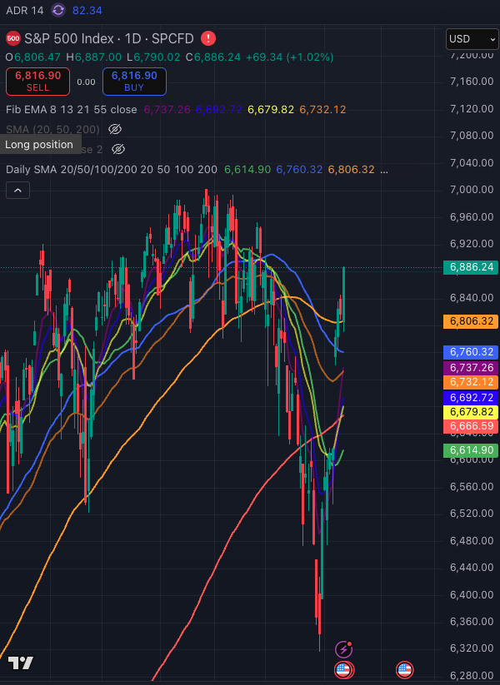The image size is (500, 685).
Task: Click the orange 6,806.32 Daily SMA legend value
Action: (352, 170)
